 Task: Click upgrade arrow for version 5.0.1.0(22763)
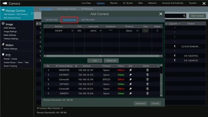click(175, 56)
